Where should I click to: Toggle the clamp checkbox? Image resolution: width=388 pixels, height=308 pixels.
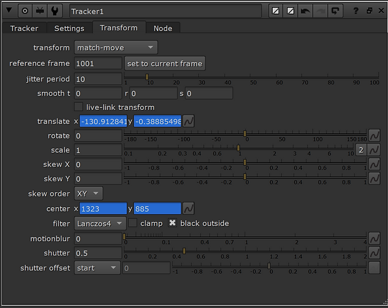pyautogui.click(x=133, y=223)
